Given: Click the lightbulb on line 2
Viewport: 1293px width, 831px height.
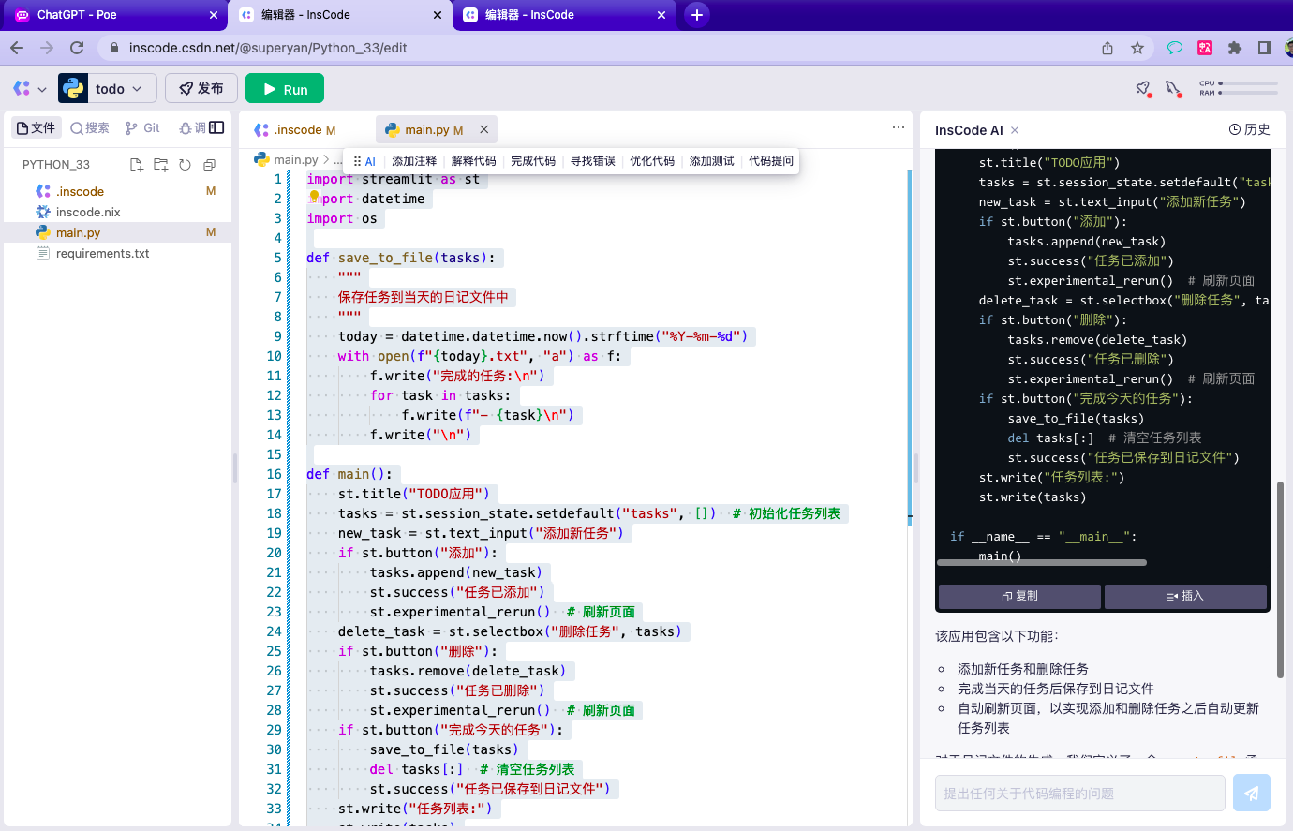Looking at the screenshot, I should [x=314, y=198].
